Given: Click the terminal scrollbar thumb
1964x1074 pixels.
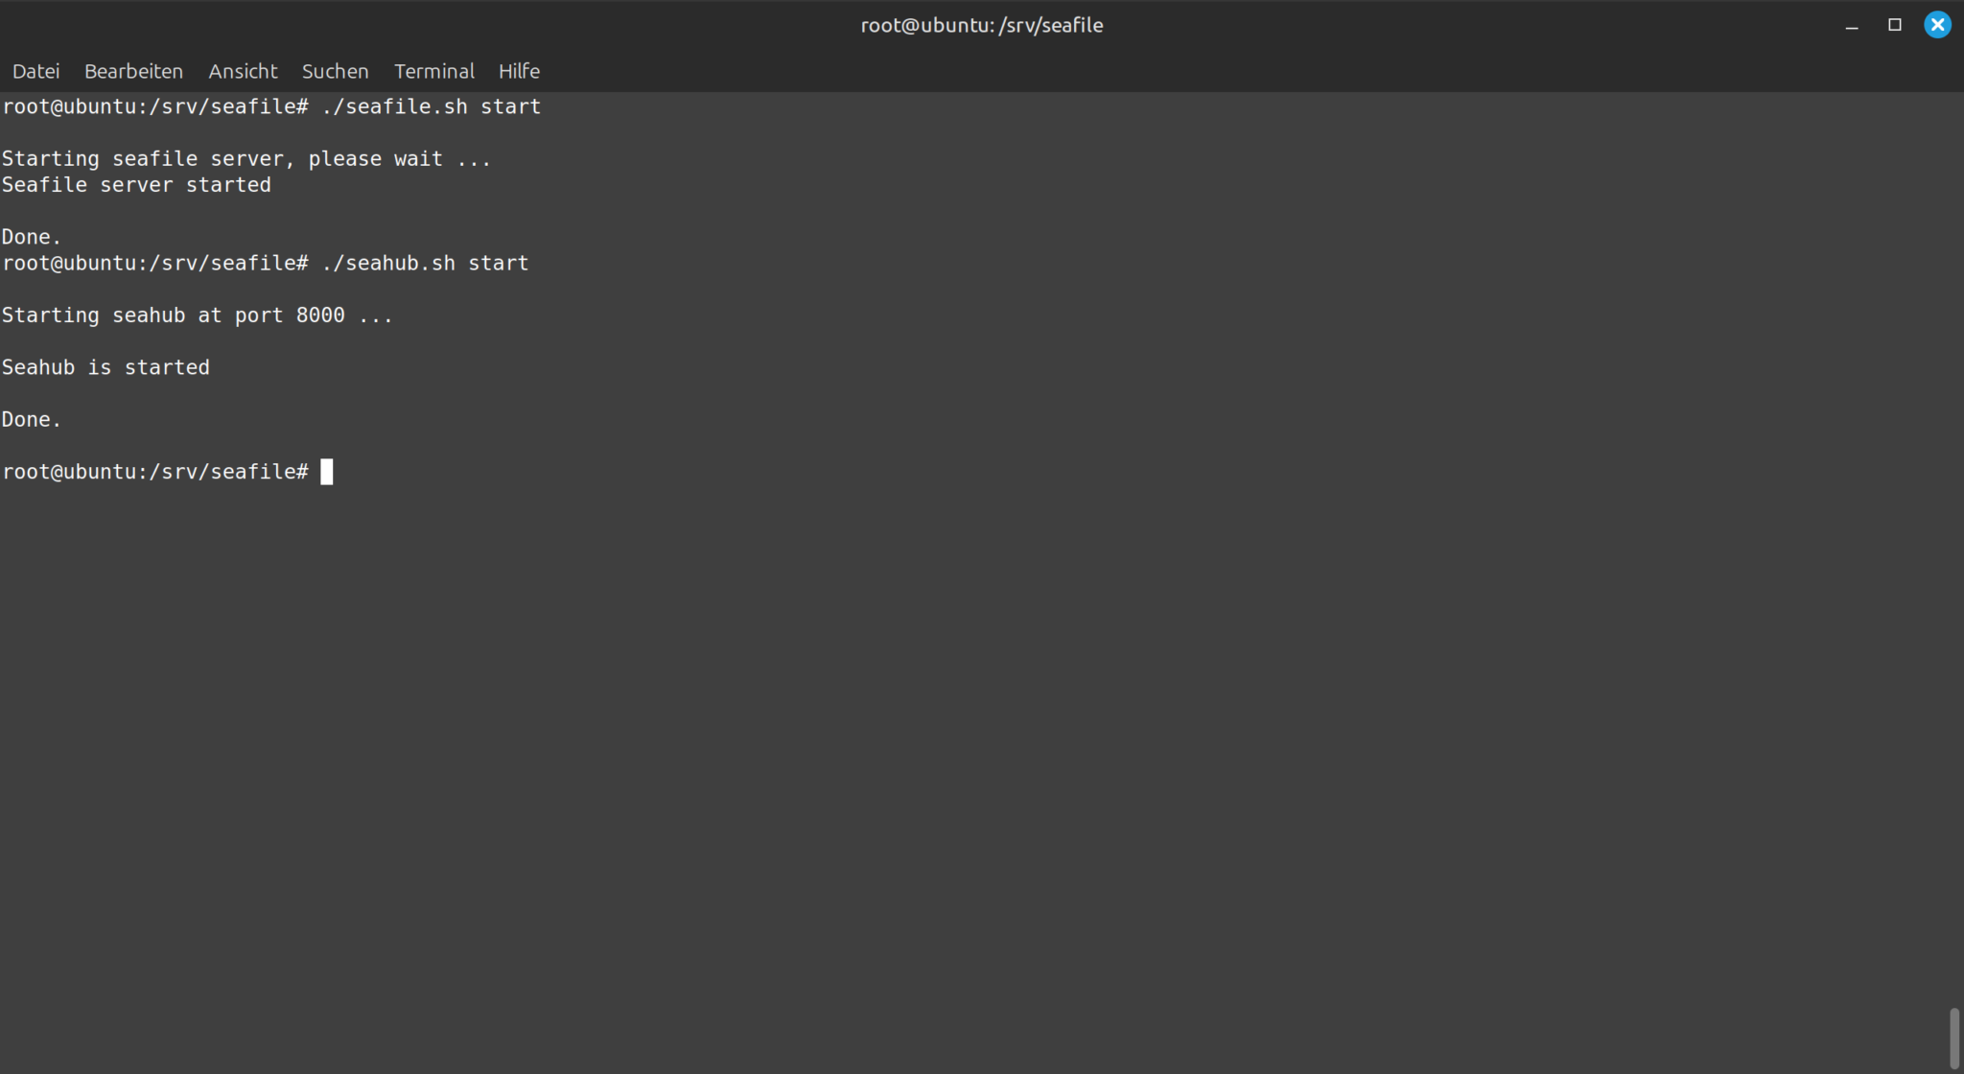Looking at the screenshot, I should pyautogui.click(x=1953, y=1038).
